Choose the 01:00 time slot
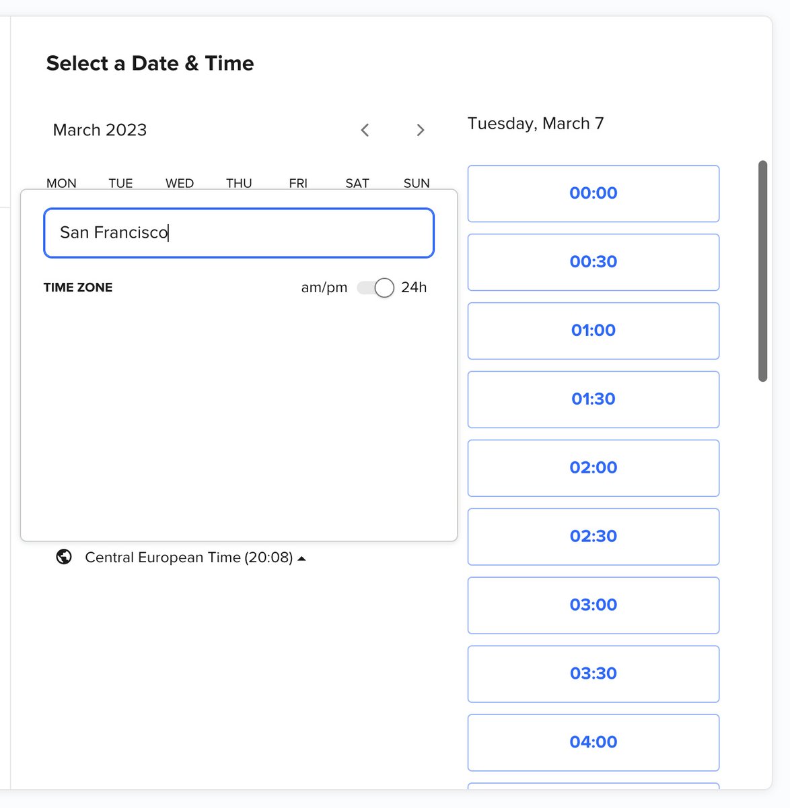Screen dimensions: 790x808 coord(594,331)
